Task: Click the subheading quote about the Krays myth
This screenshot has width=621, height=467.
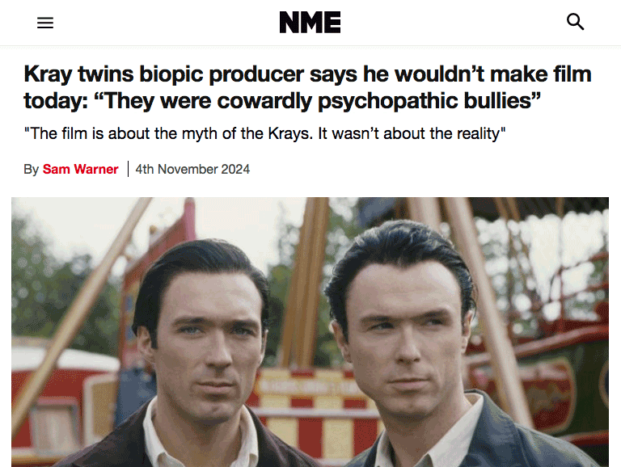Action: point(264,133)
